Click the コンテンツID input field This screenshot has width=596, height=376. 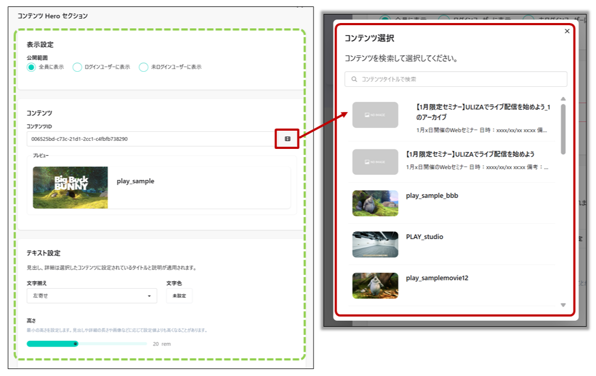click(150, 139)
